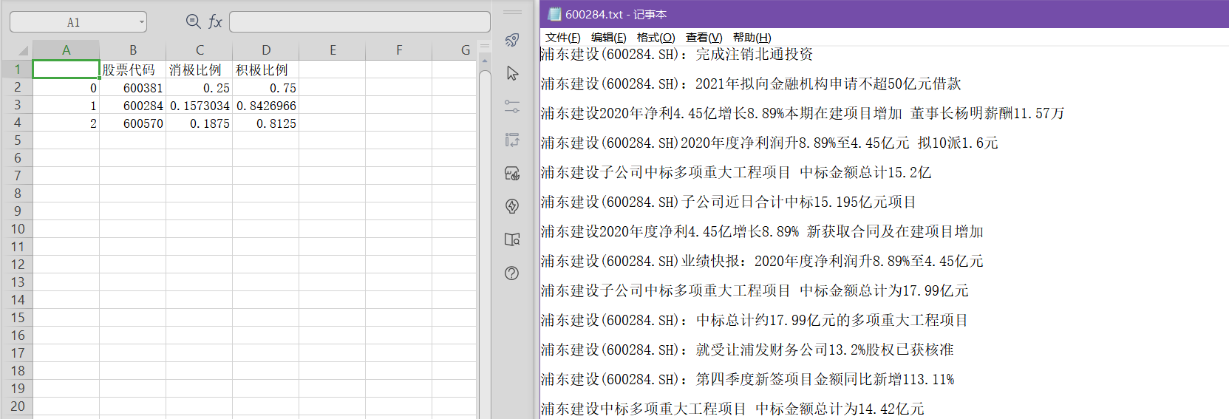Click the rocket icon in the sidebar

[x=512, y=40]
